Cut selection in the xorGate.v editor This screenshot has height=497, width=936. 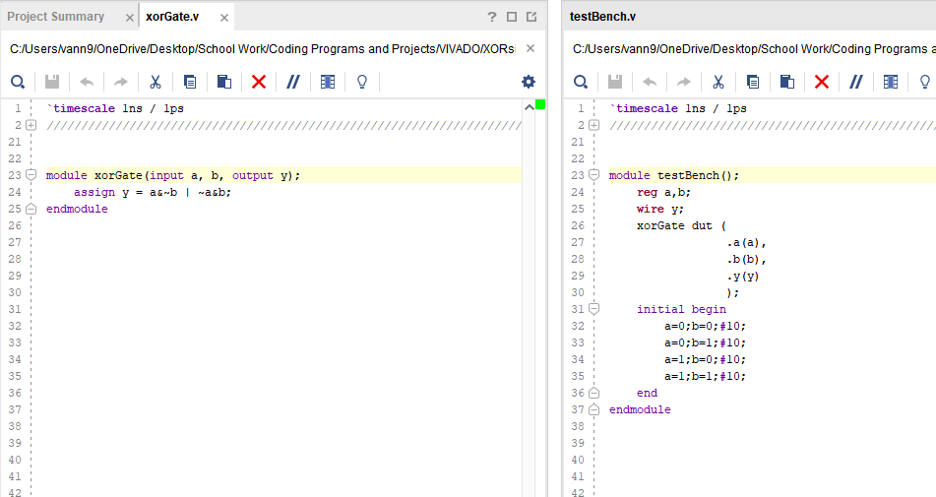(156, 82)
